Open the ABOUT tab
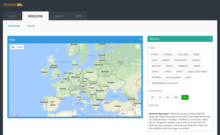220x135 pixels. click(x=13, y=16)
